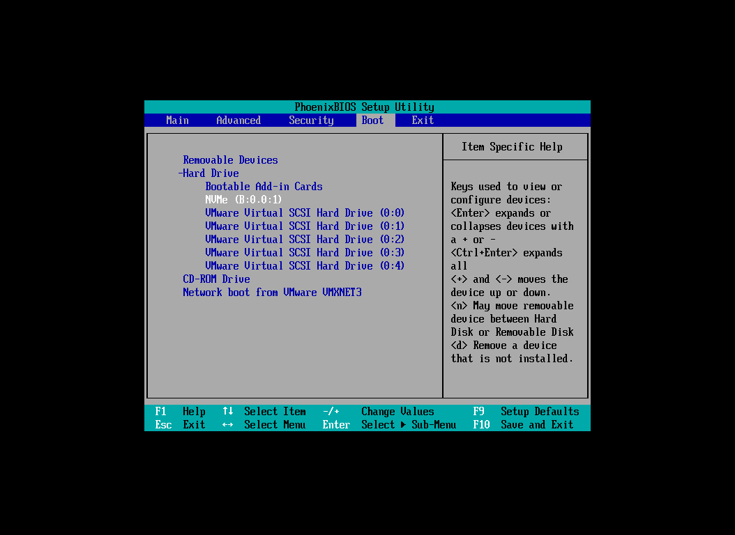Click the up/down arrows Select Item hint
The height and width of the screenshot is (535, 735).
coord(264,412)
